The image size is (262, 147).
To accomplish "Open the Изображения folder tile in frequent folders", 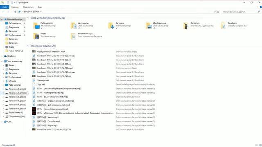I will [x=157, y=25].
